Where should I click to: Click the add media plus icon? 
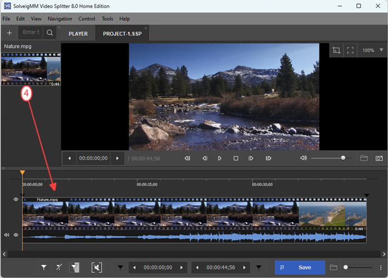(x=9, y=33)
